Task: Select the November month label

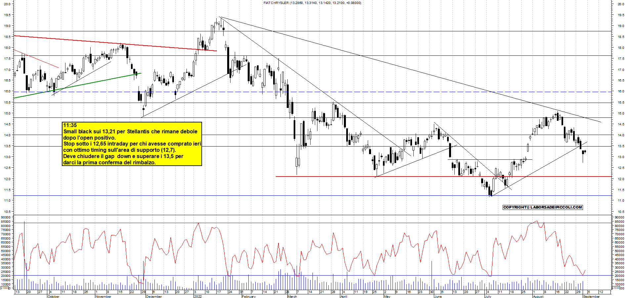Action: point(104,296)
